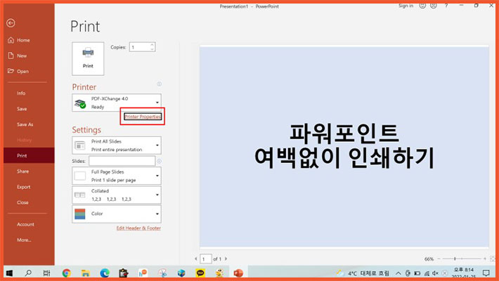The width and height of the screenshot is (499, 281).
Task: Go to next preview page arrow
Action: coord(226,259)
